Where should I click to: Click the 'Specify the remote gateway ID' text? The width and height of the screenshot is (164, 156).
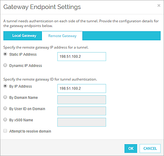(50, 79)
